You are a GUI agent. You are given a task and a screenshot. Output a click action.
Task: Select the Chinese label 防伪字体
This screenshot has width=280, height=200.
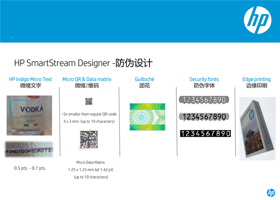(x=204, y=86)
